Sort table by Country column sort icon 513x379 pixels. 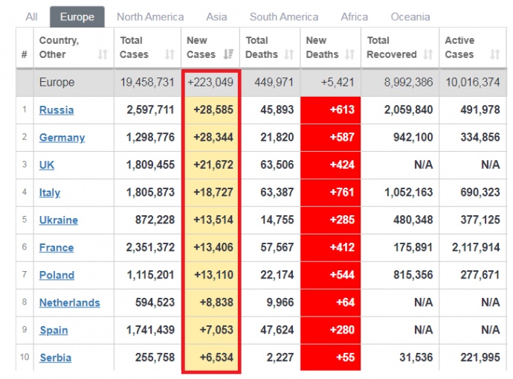[103, 54]
